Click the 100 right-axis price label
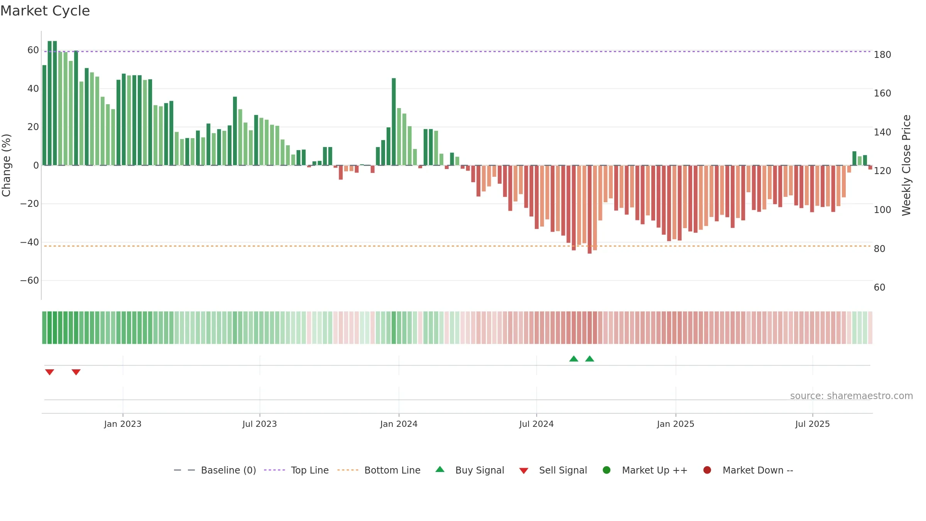Viewport: 926px width, 521px height. coord(882,210)
